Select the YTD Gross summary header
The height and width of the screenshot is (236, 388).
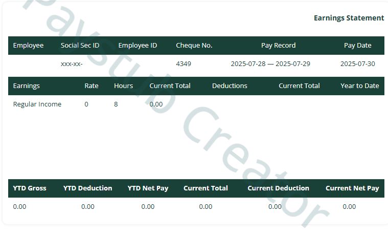coord(30,188)
